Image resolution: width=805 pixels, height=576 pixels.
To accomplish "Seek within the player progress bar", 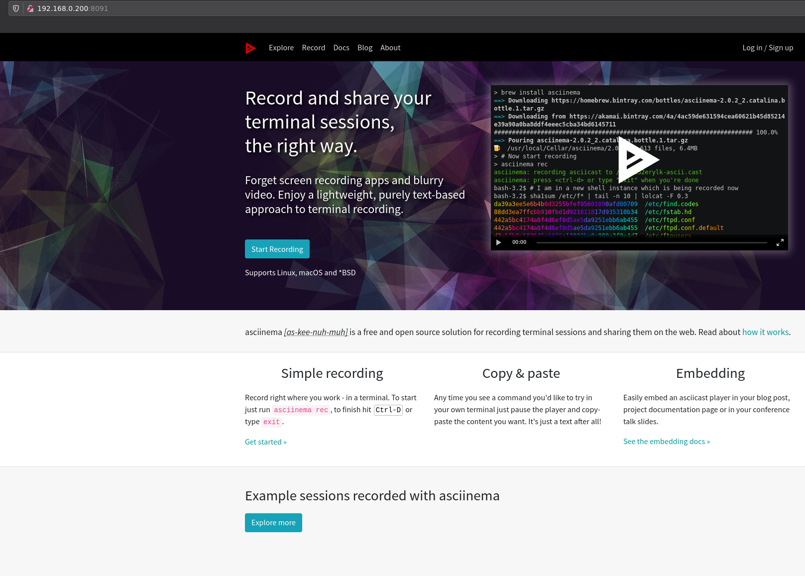I will coord(652,242).
